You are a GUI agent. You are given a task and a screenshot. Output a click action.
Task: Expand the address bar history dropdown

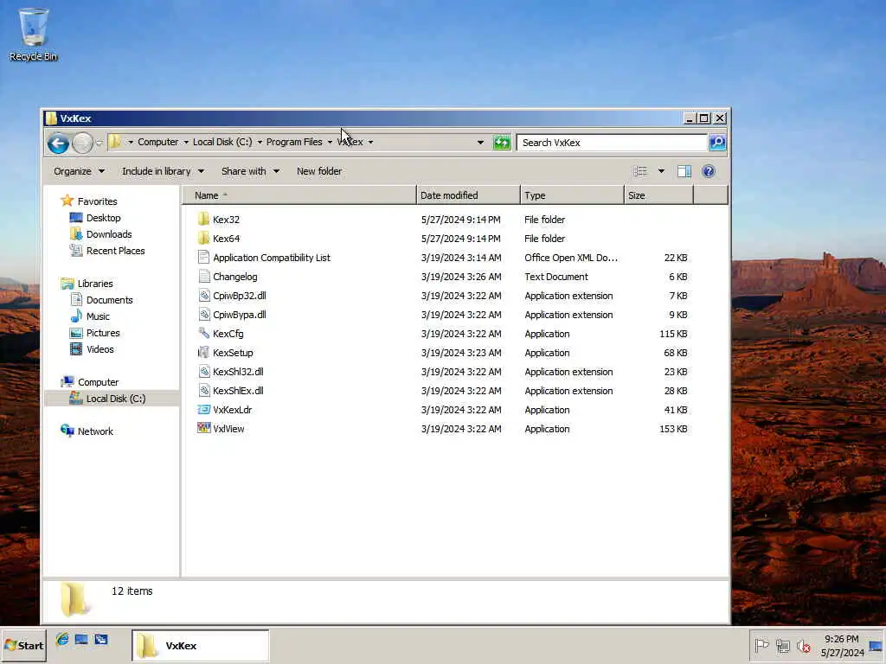(480, 143)
